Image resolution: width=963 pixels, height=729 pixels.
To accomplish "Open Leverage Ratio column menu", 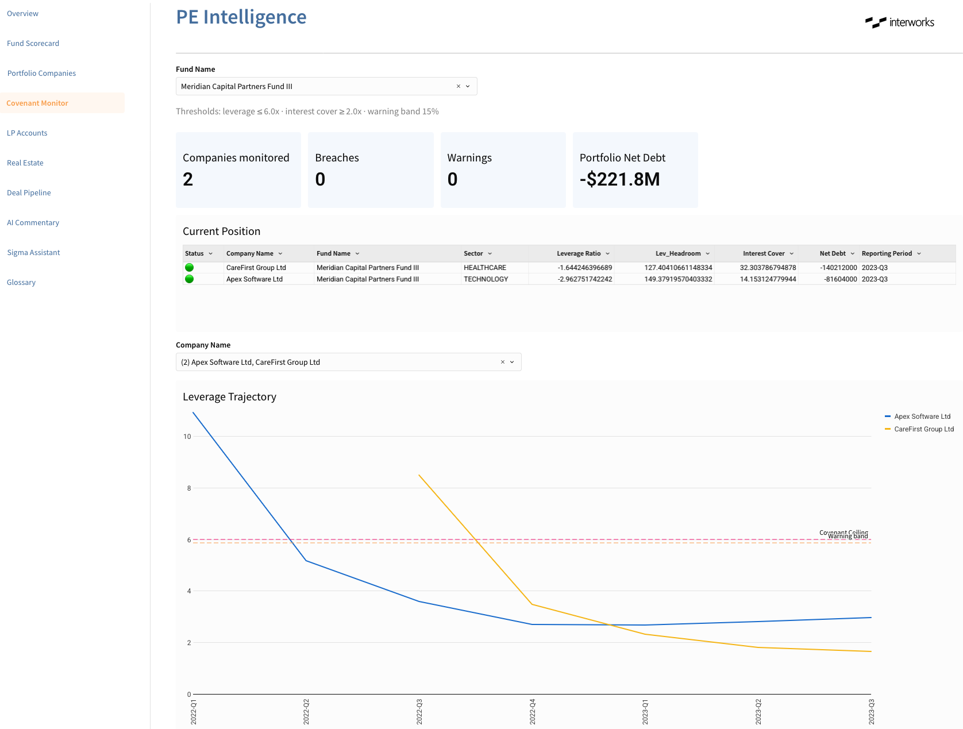I will click(x=608, y=253).
